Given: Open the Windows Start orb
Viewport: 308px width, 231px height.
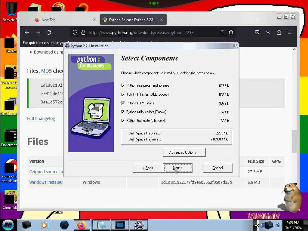Looking at the screenshot, I should pos(8,225).
